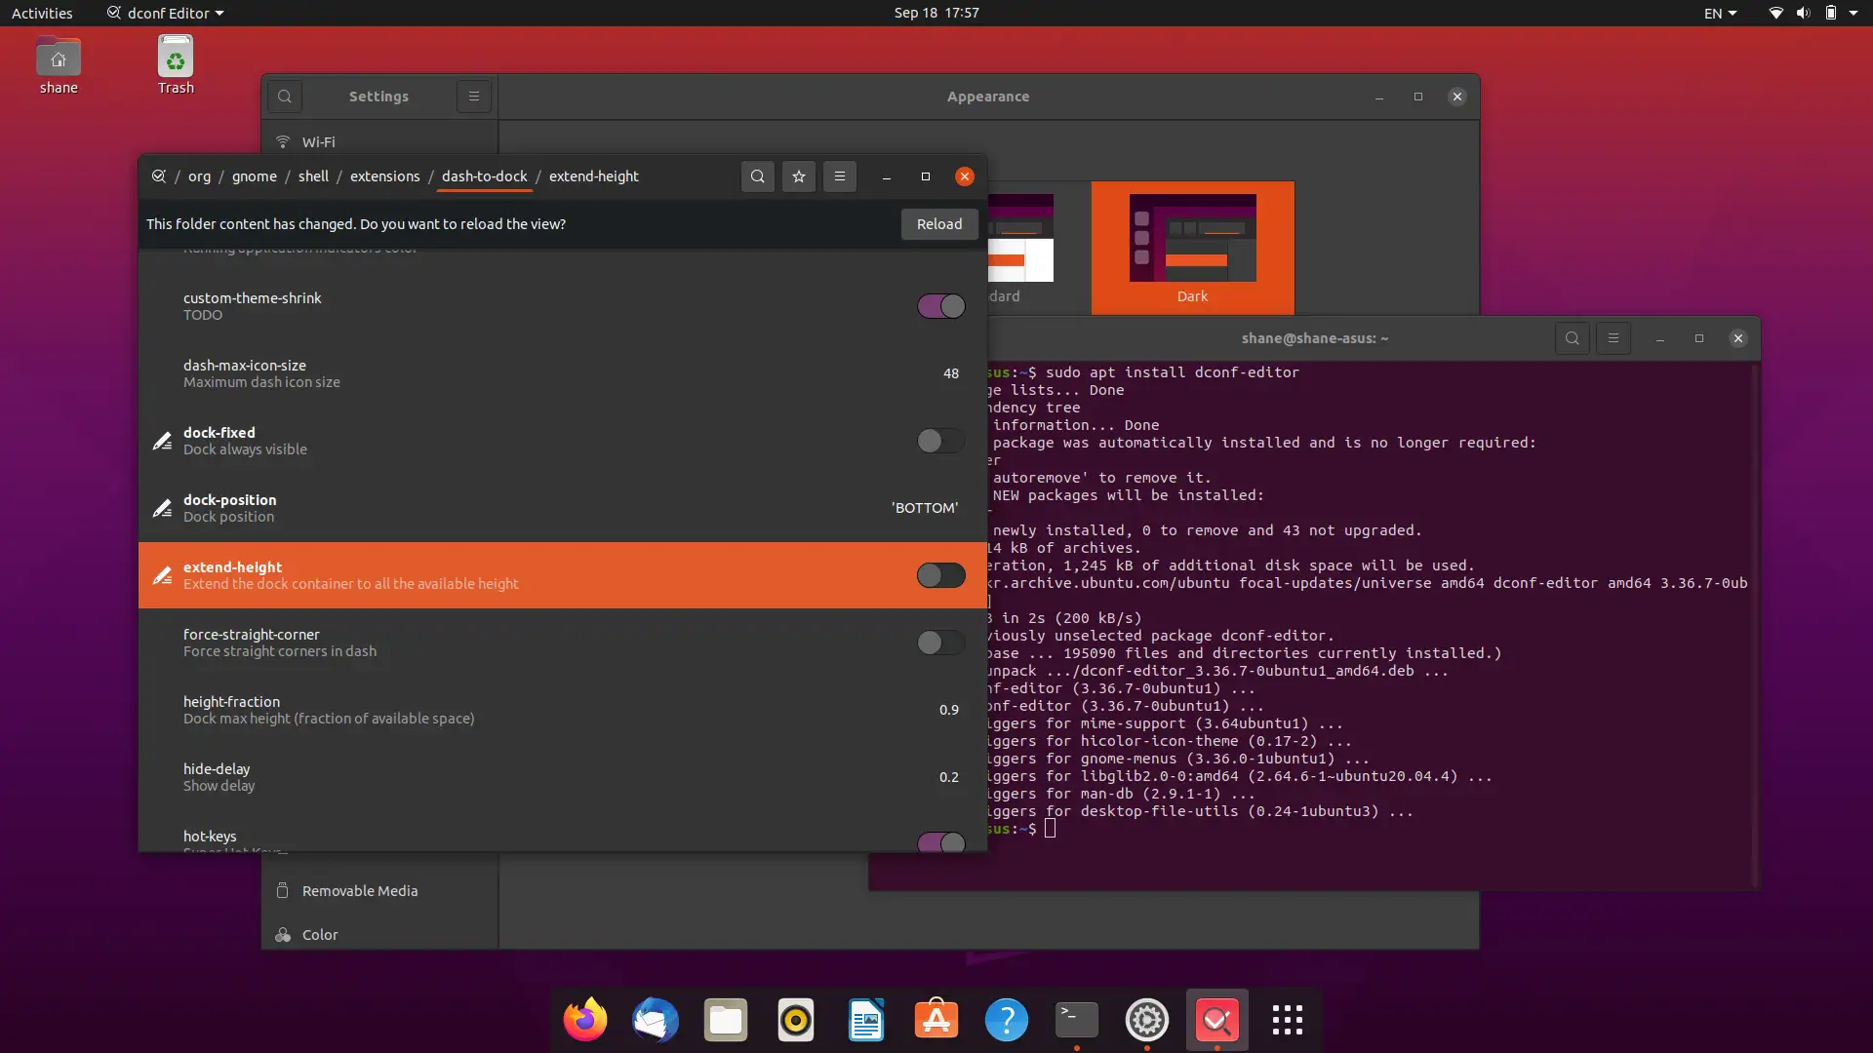Open the dconf Editor app menu
This screenshot has width=1873, height=1053.
point(166,13)
